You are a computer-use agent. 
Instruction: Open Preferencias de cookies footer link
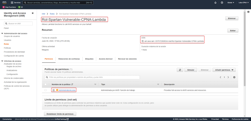[240, 119]
